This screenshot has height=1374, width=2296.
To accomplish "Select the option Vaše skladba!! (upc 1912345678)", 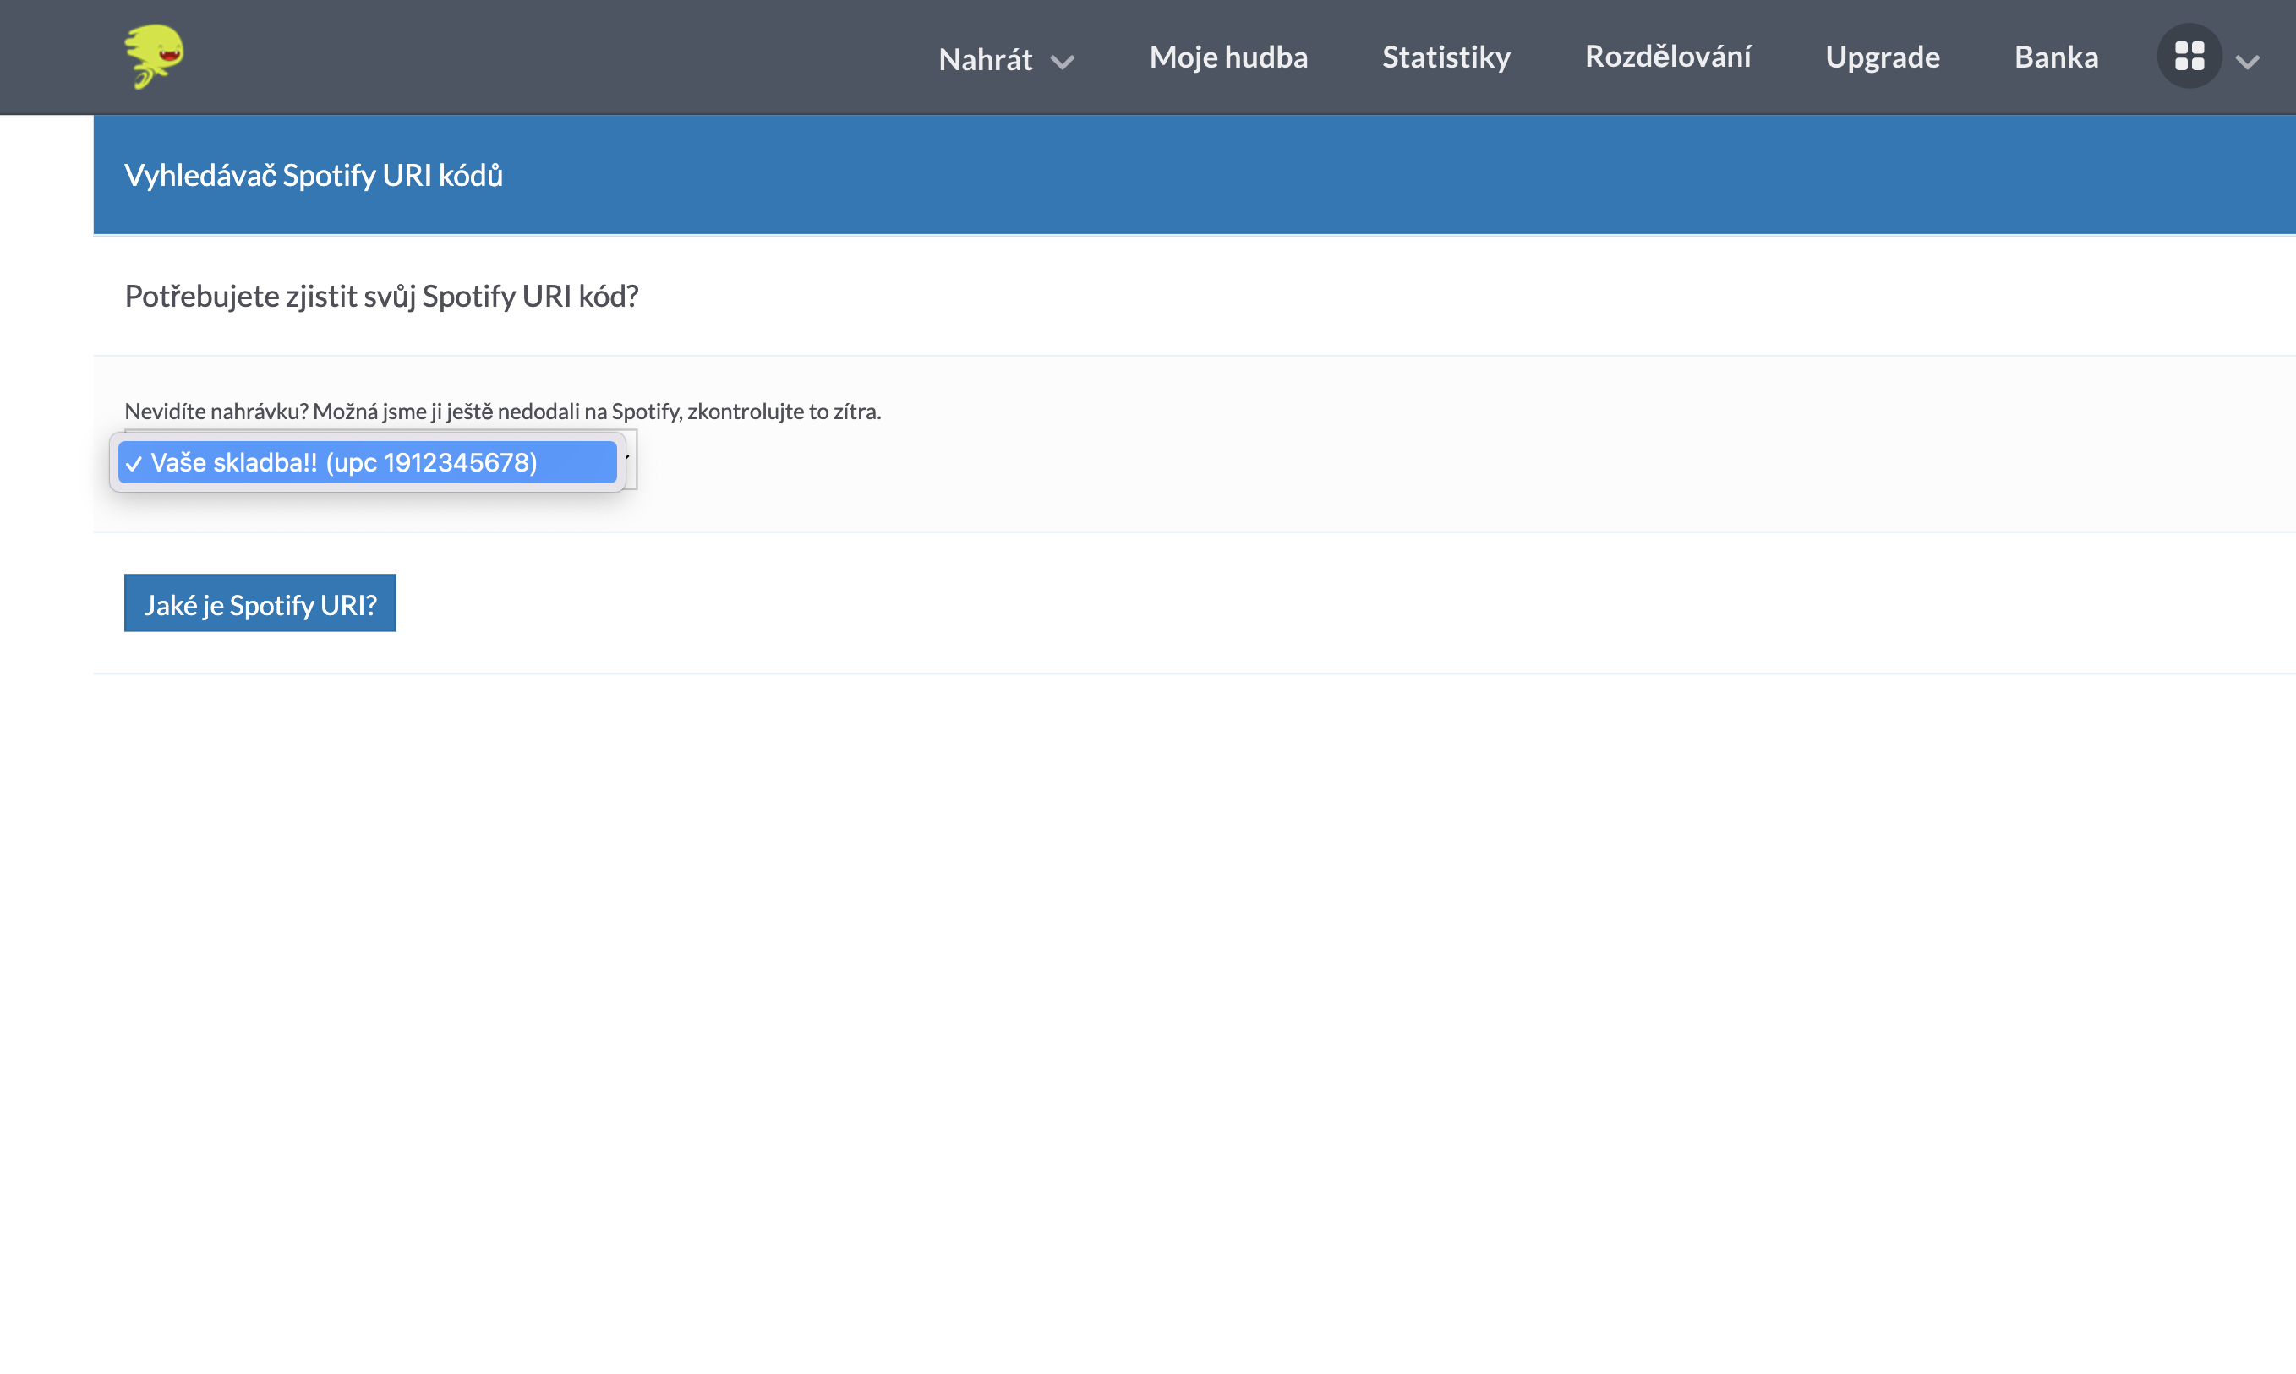I will 367,462.
